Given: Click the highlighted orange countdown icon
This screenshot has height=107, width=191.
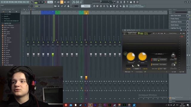Looking at the screenshot, I should [62, 2].
